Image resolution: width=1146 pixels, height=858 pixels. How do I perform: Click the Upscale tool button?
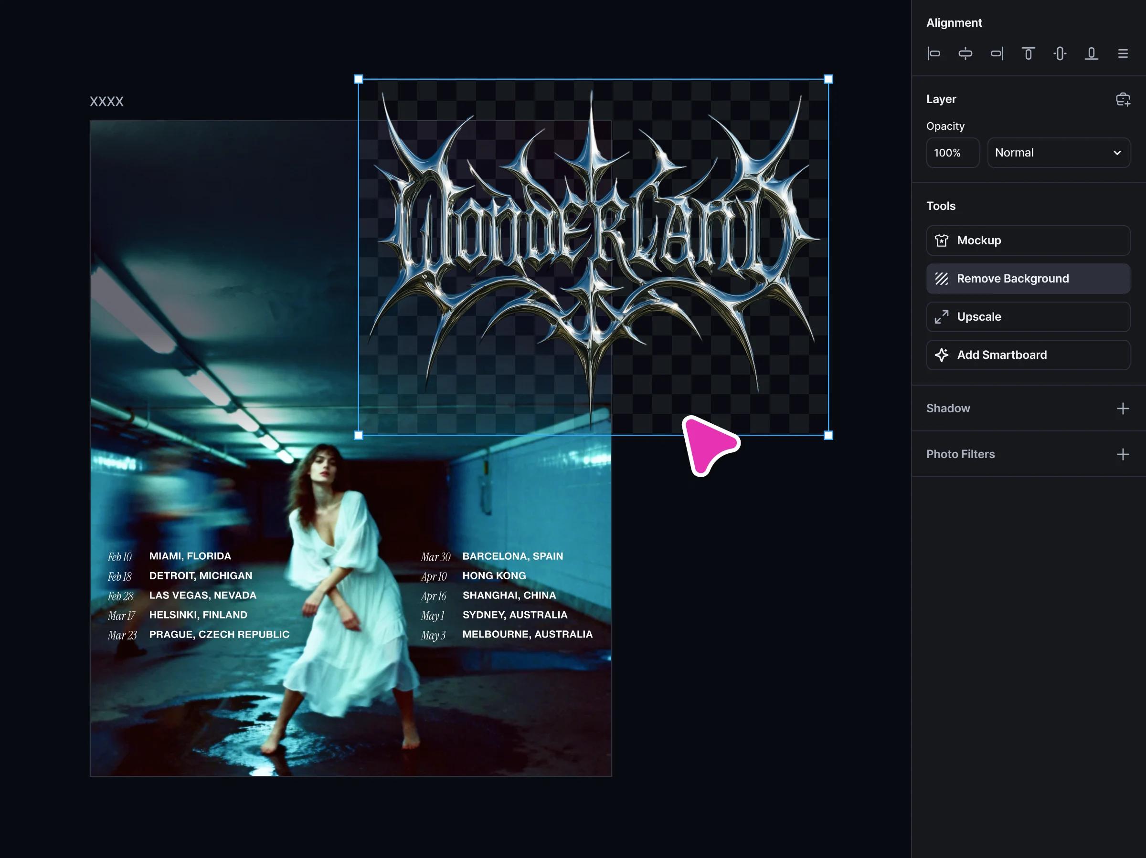pos(1028,317)
